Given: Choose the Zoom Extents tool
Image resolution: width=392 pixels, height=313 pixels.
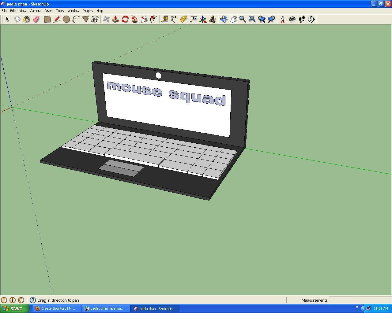Looking at the screenshot, I should [x=252, y=19].
